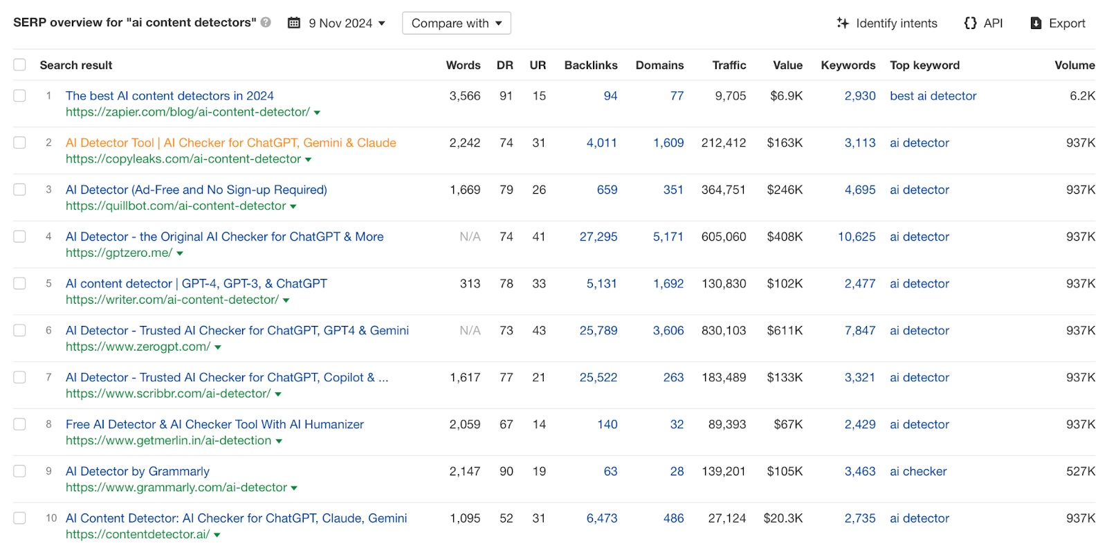Check the box for zerogpt.com result

click(x=19, y=330)
